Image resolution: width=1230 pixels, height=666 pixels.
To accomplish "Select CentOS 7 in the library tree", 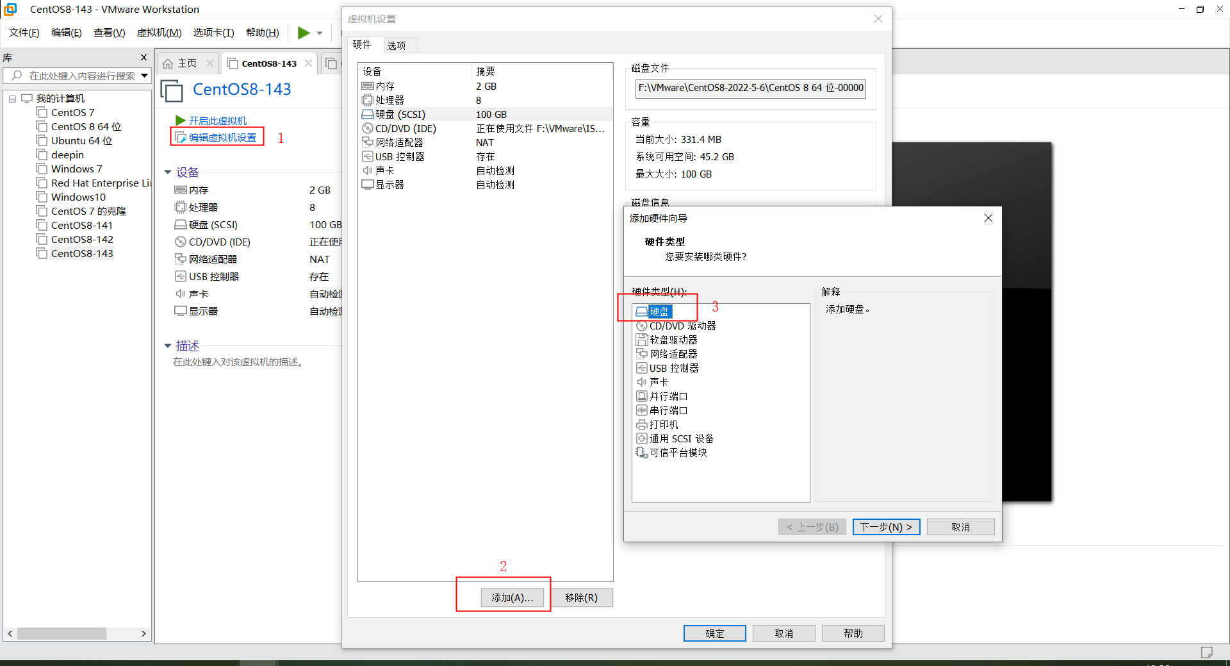I will coord(72,113).
